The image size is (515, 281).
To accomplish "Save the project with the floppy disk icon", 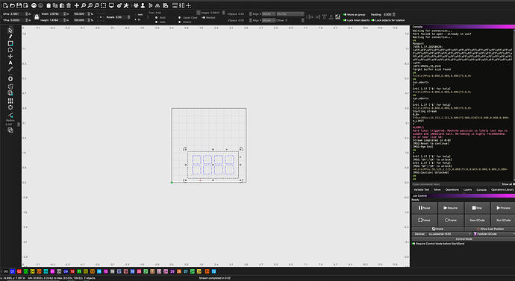I will coord(19,5).
